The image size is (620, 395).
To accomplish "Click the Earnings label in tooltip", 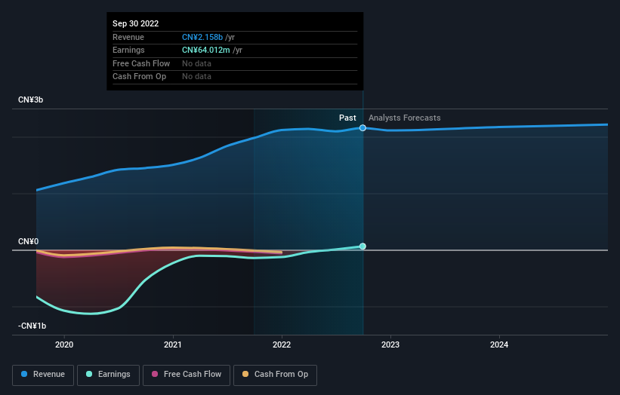I will click(128, 50).
